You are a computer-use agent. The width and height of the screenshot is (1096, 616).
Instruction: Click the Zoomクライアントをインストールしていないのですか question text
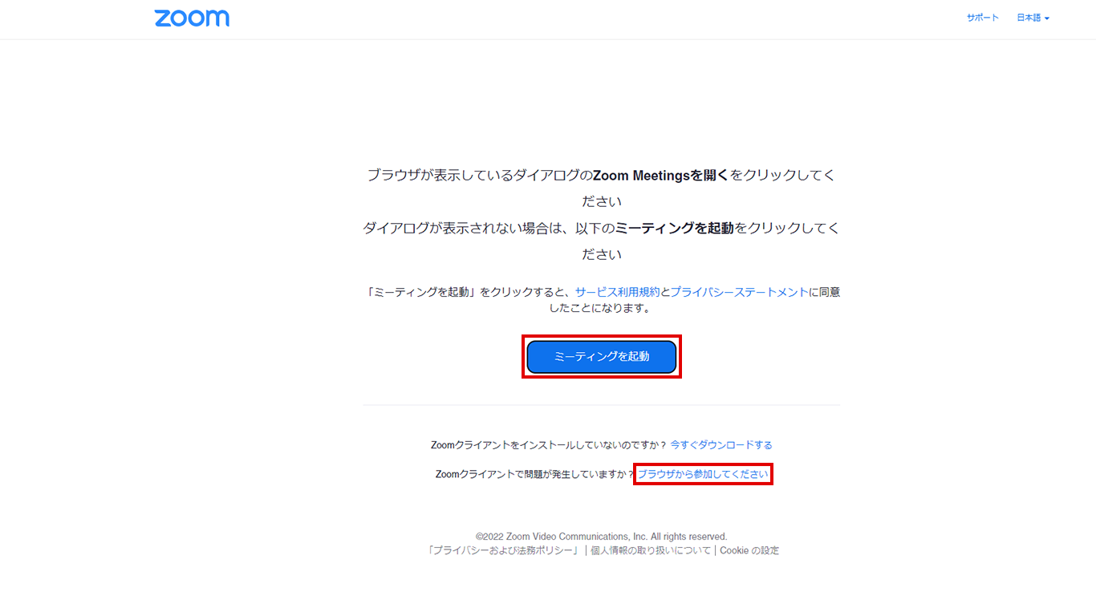tap(549, 444)
